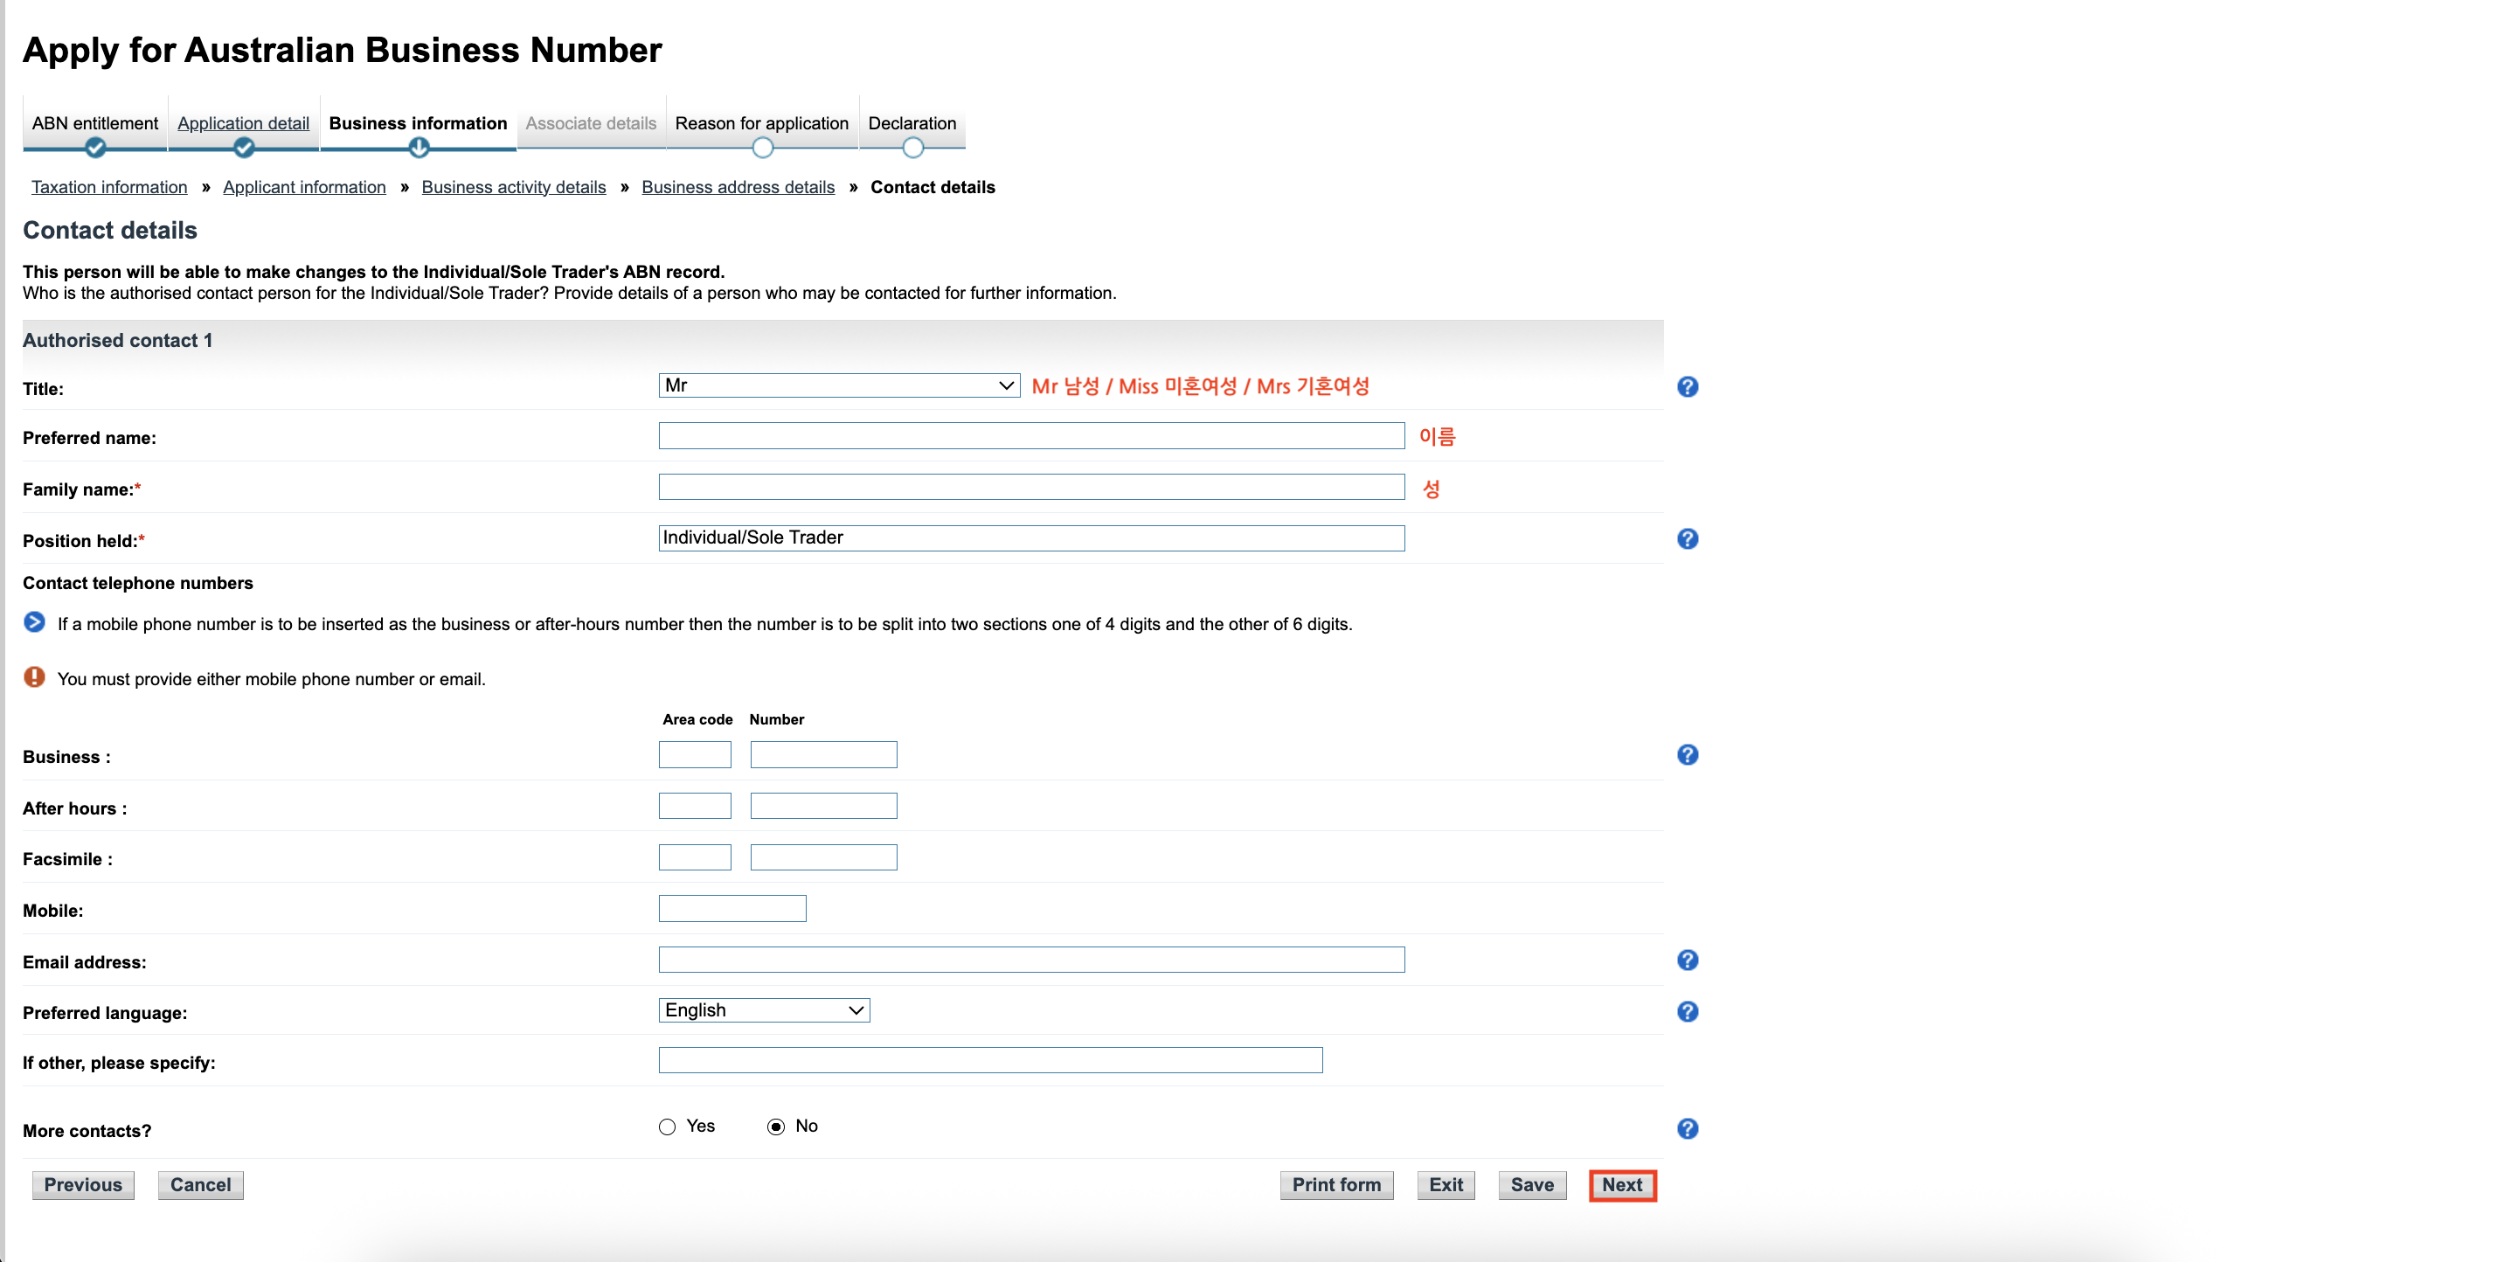Click into the Family name field
The width and height of the screenshot is (2503, 1262).
[x=1030, y=487]
